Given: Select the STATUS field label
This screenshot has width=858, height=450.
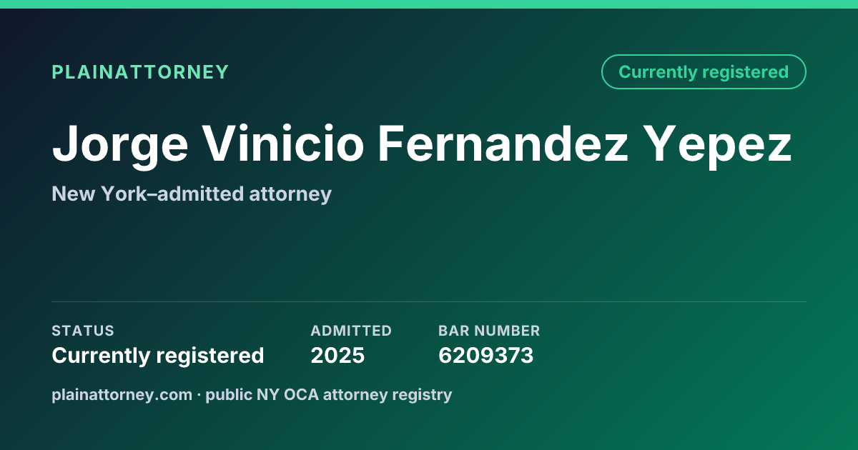Looking at the screenshot, I should point(83,331).
